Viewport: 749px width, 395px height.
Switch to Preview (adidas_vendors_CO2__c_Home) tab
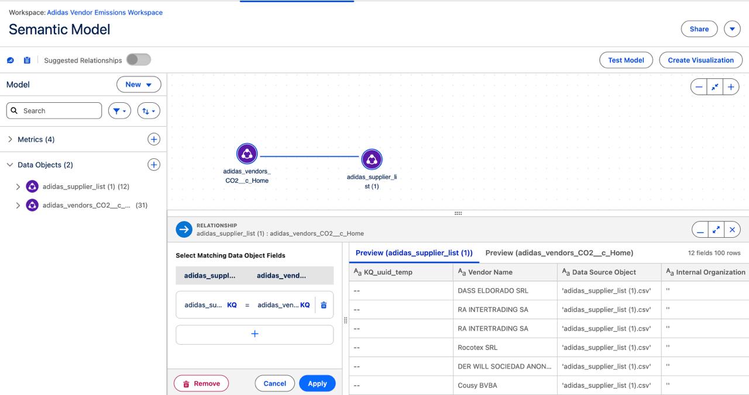(x=559, y=253)
